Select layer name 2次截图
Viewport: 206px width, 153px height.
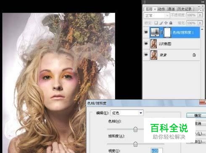(165, 44)
